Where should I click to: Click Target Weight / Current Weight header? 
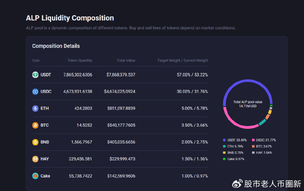[x=183, y=61]
